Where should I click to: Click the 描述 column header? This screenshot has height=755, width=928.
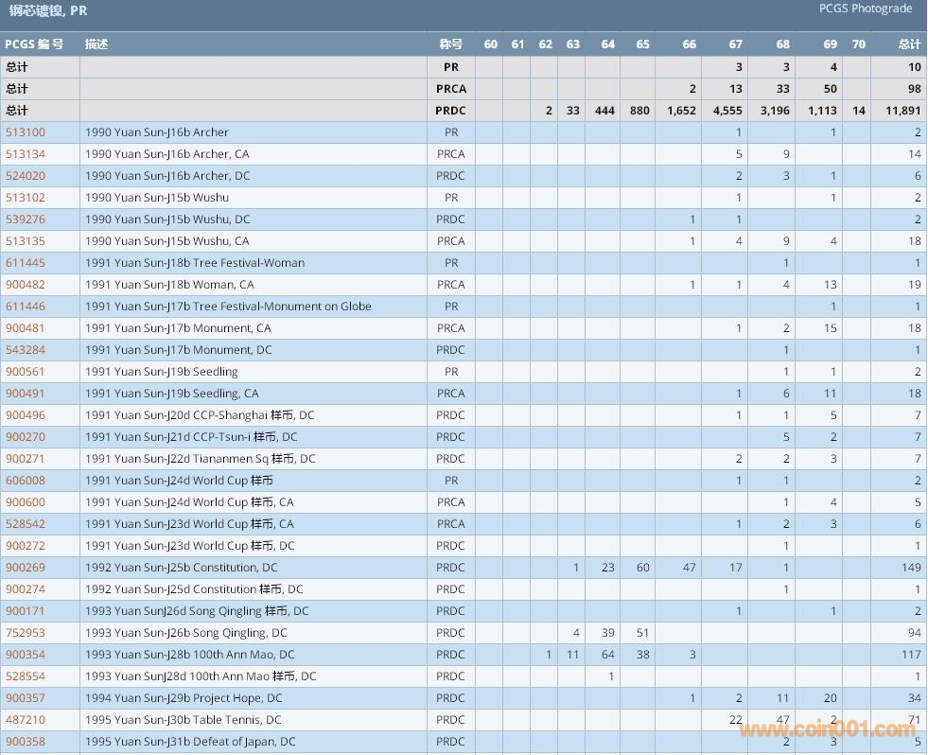point(96,44)
